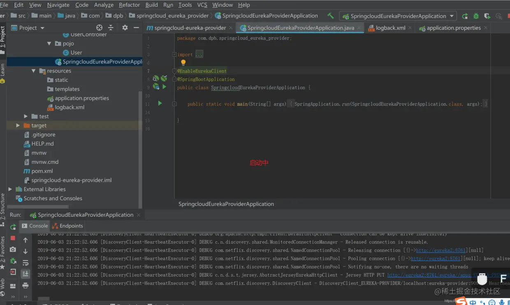The height and width of the screenshot is (305, 510).
Task: Close the SpringcloudEurekaProviderApplication run tab
Action: 139,215
